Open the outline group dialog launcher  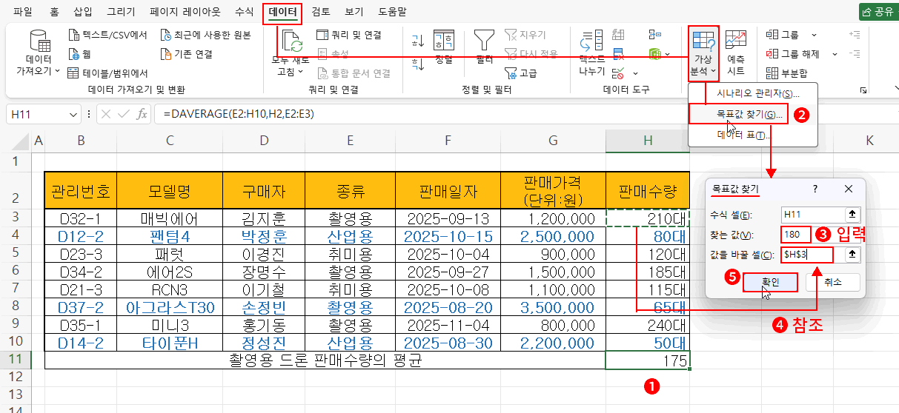863,90
